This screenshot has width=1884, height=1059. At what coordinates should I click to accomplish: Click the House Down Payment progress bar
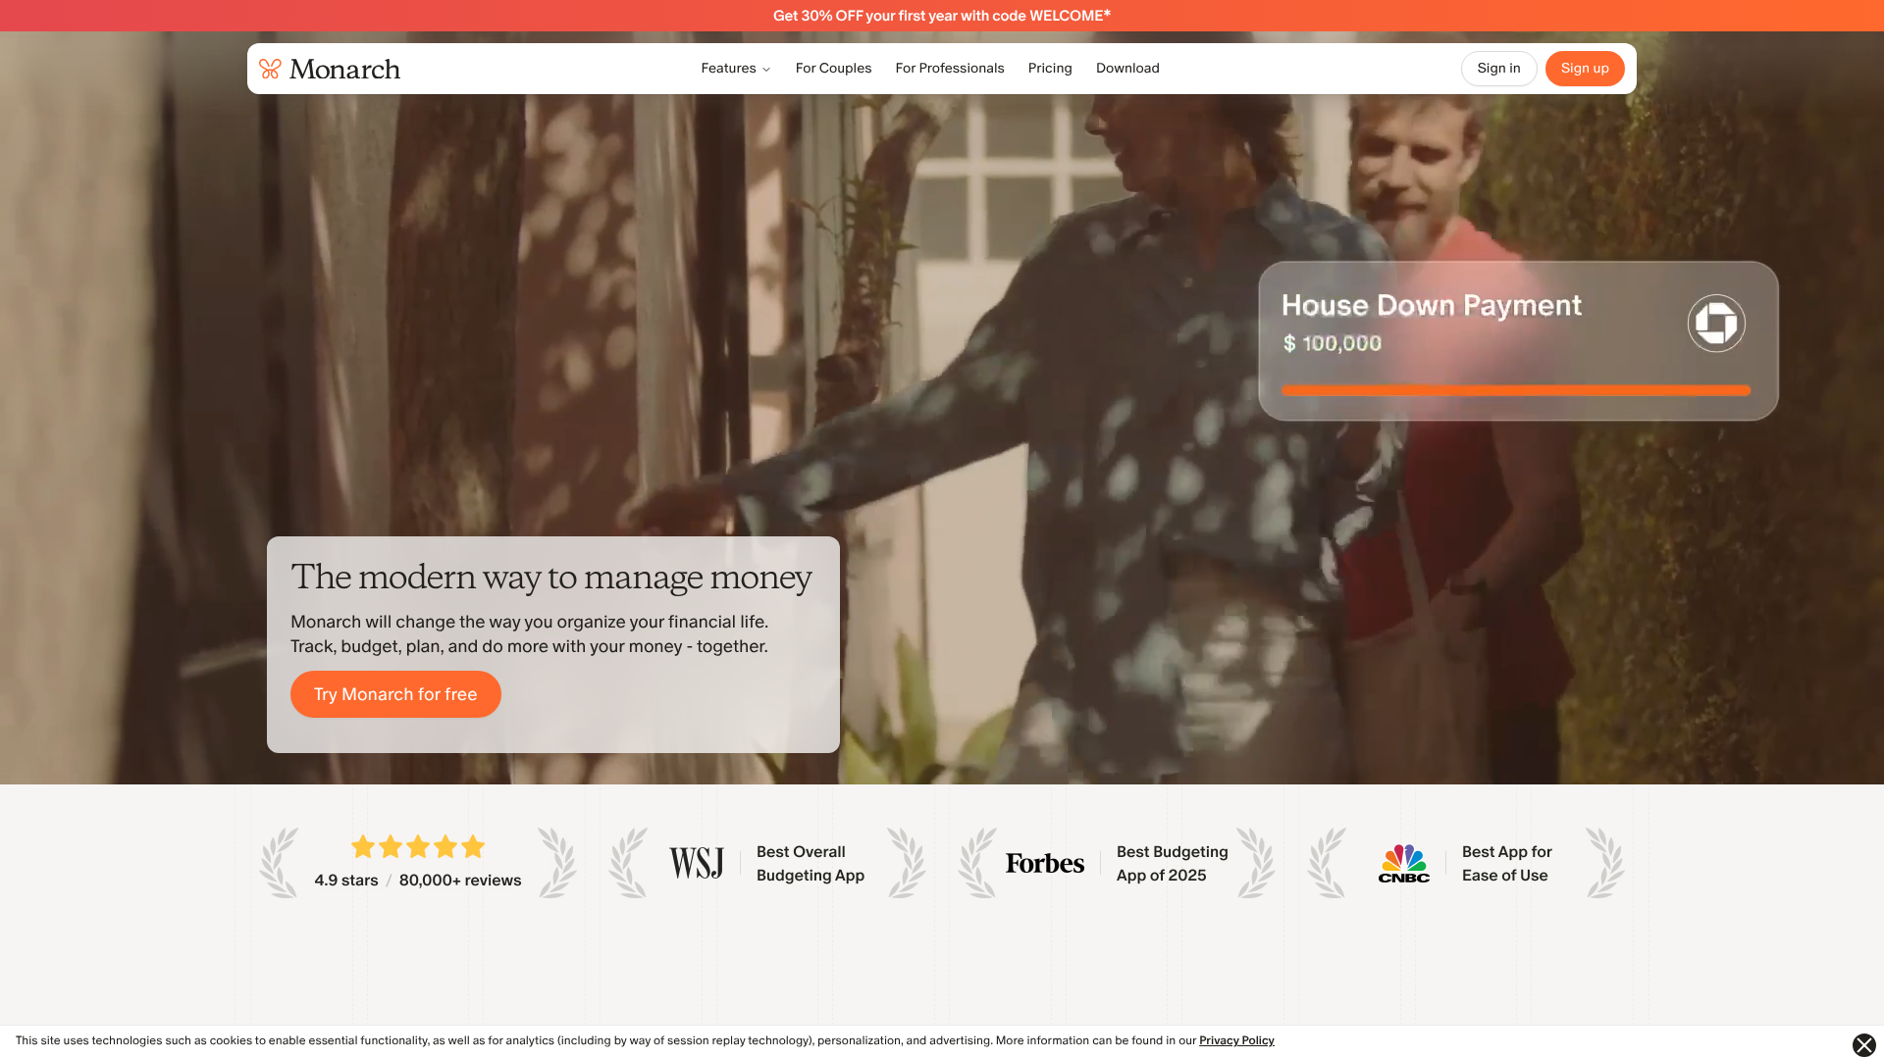(x=1515, y=390)
